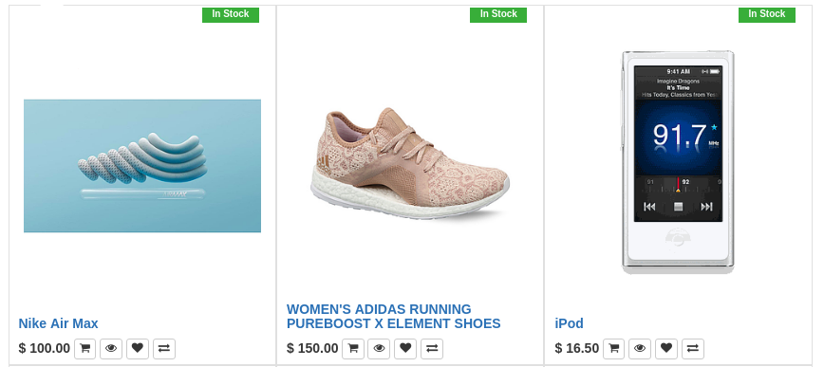Add iPod to shopping cart
Viewport: 824px width, 367px height.
click(613, 349)
